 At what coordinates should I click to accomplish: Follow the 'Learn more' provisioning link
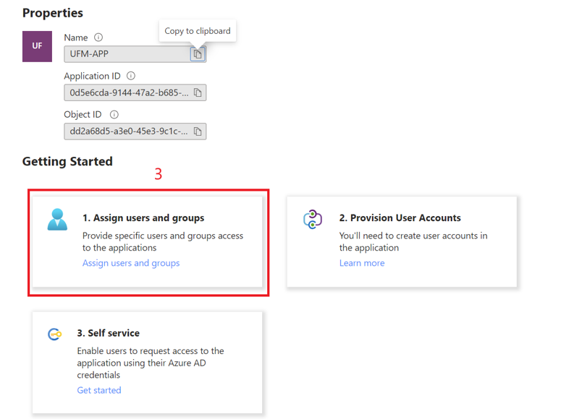pos(362,263)
